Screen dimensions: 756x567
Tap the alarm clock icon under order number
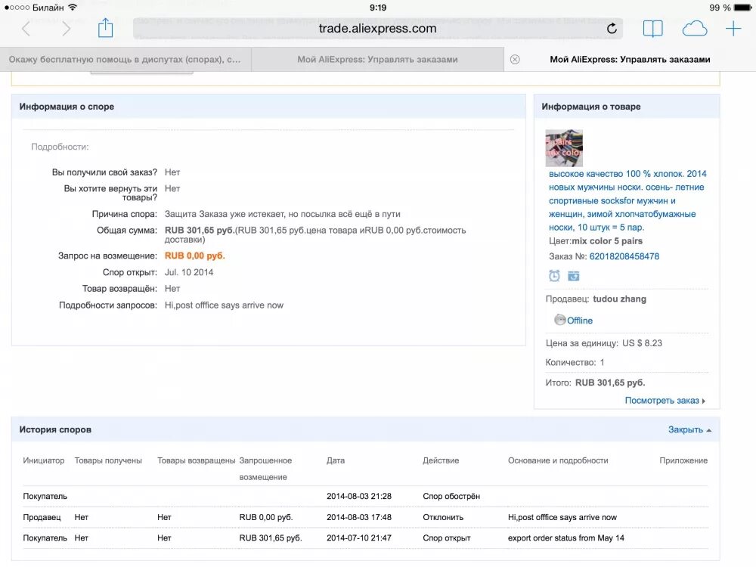click(x=554, y=276)
